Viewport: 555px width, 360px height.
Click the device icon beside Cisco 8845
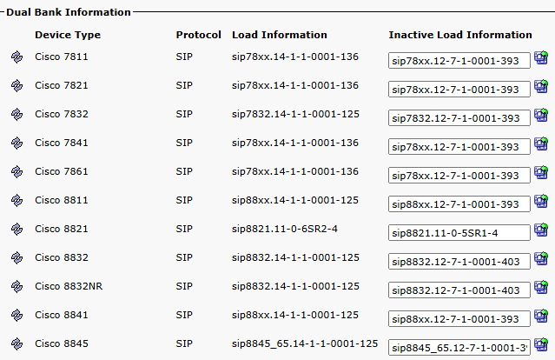pyautogui.click(x=16, y=343)
